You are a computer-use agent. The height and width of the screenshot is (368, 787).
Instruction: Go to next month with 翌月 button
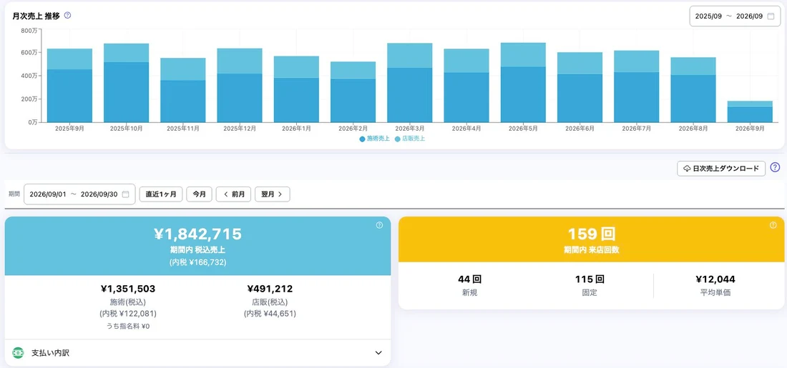pyautogui.click(x=272, y=194)
